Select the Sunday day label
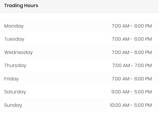This screenshot has height=113, width=161. (13, 105)
